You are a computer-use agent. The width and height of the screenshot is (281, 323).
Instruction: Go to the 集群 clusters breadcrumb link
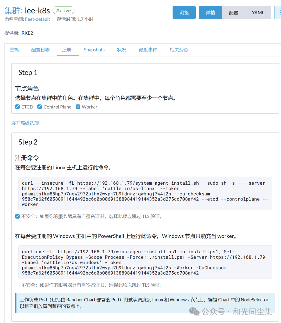point(13,11)
